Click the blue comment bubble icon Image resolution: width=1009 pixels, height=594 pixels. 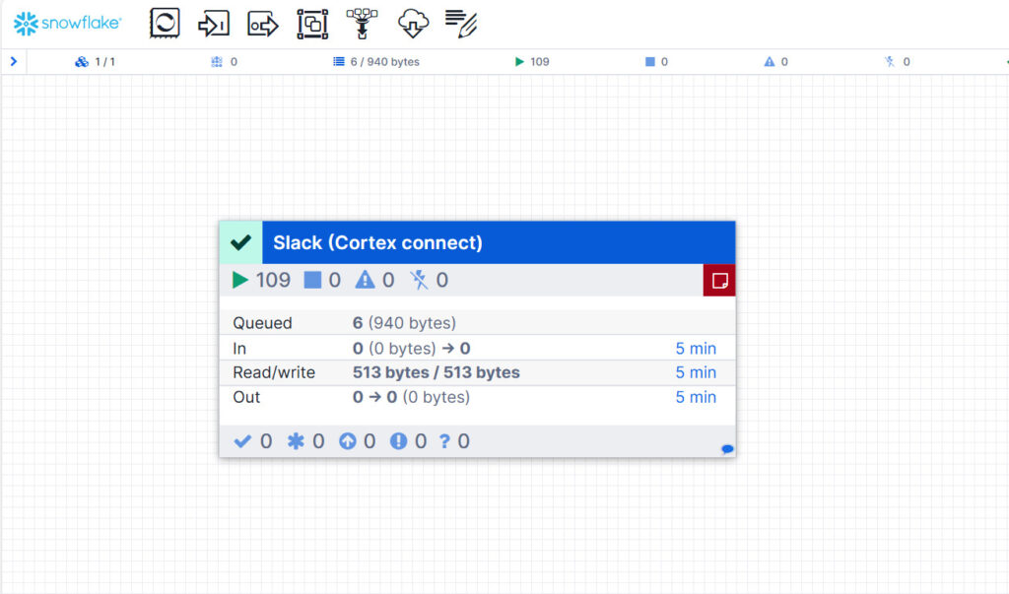pyautogui.click(x=727, y=449)
